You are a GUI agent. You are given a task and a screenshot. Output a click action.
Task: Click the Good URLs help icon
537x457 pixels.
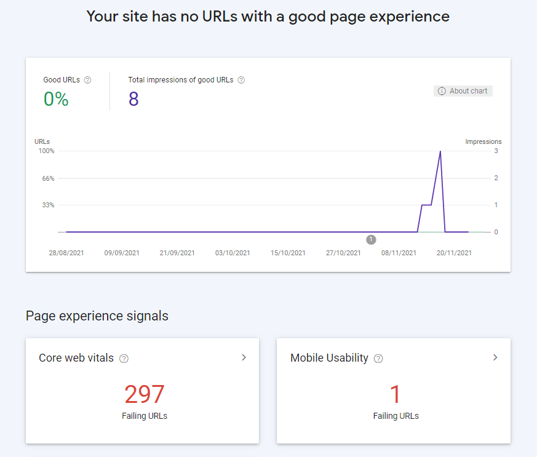coord(88,80)
